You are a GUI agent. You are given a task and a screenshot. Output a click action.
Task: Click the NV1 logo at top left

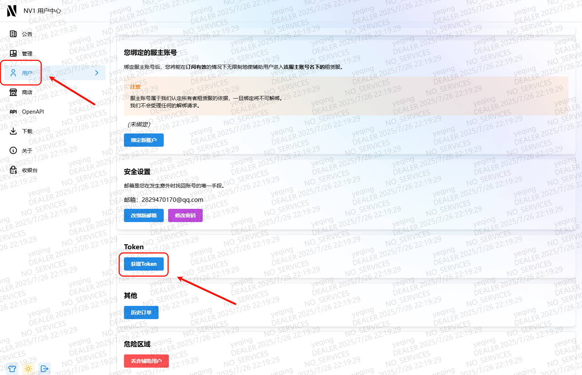coord(12,11)
